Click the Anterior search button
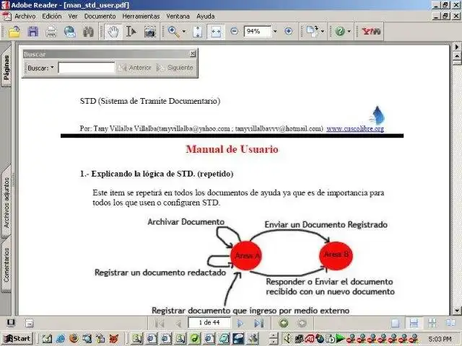This screenshot has width=462, height=346. 135,68
